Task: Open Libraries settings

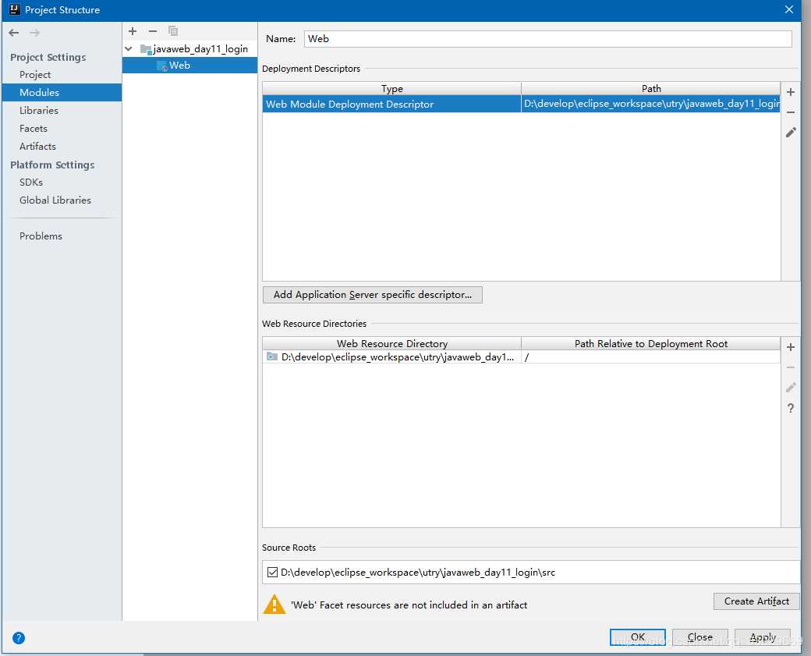Action: 39,111
